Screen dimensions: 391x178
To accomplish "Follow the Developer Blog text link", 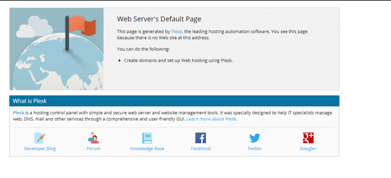I will coord(40,149).
